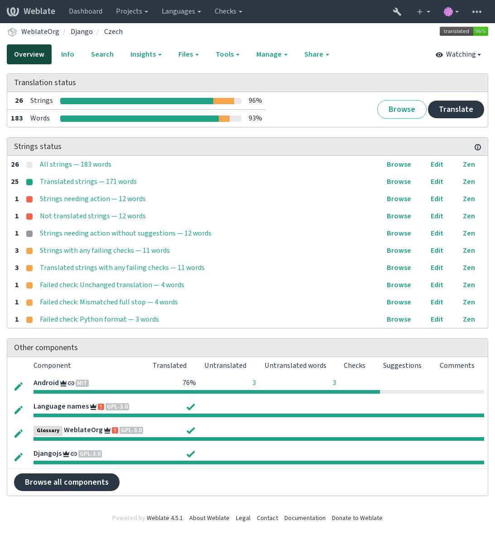Expand the Languages menu
Image resolution: width=495 pixels, height=535 pixels.
coord(181,11)
